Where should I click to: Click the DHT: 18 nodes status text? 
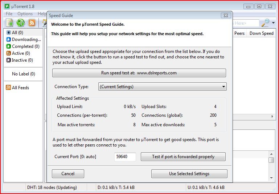click(x=52, y=187)
